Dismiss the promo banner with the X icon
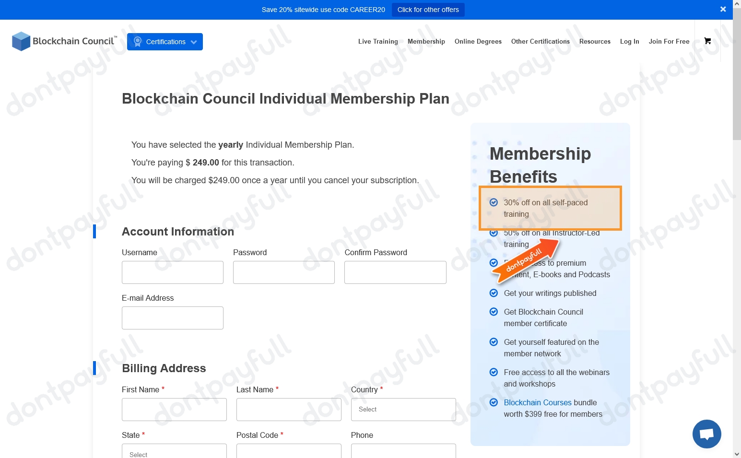The image size is (741, 458). click(723, 9)
